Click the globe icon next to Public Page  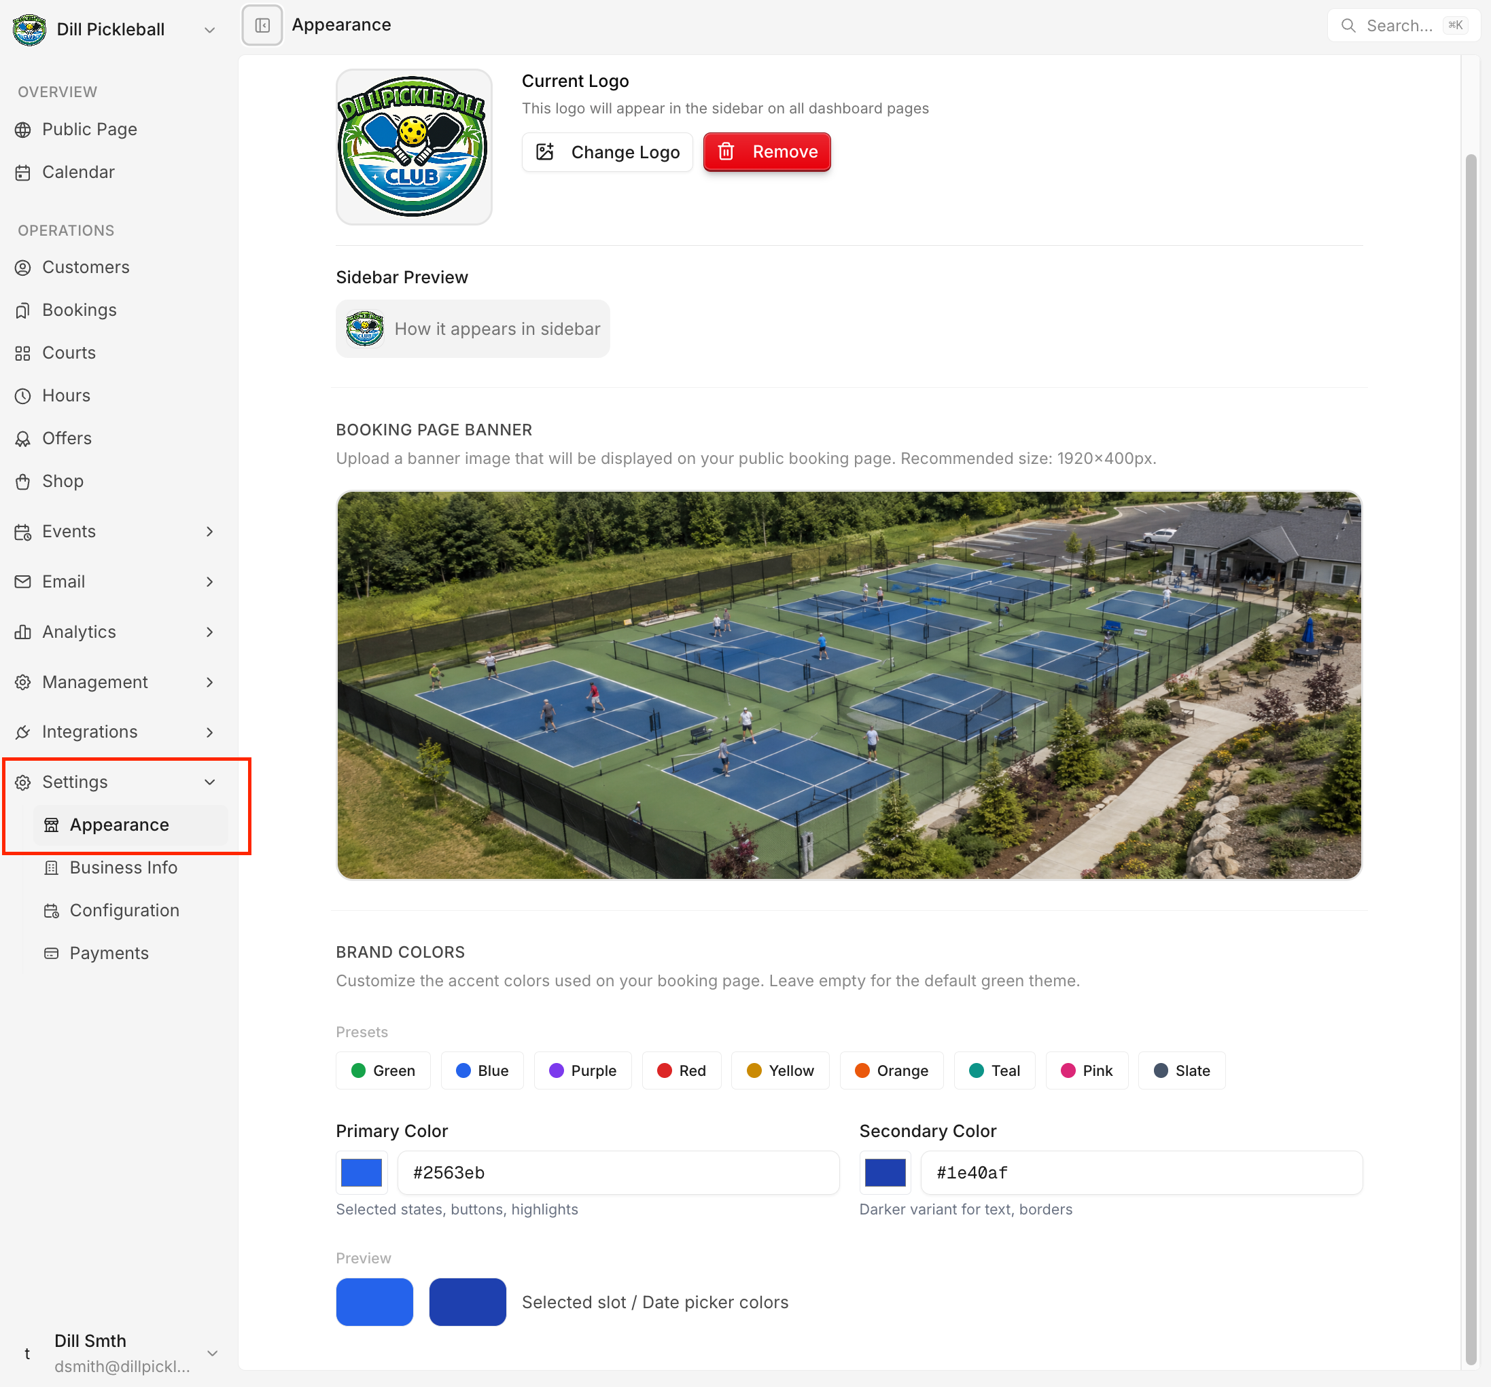23,130
